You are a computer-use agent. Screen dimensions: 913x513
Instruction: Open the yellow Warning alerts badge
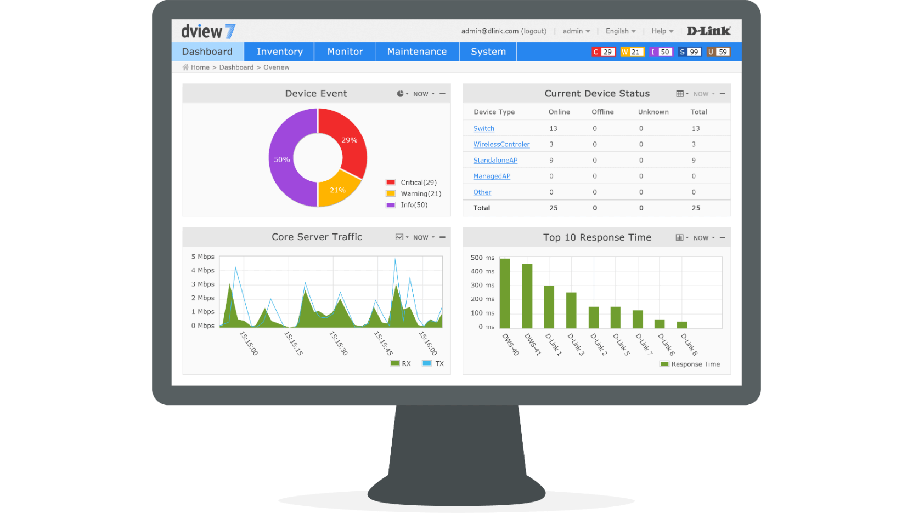(x=632, y=52)
